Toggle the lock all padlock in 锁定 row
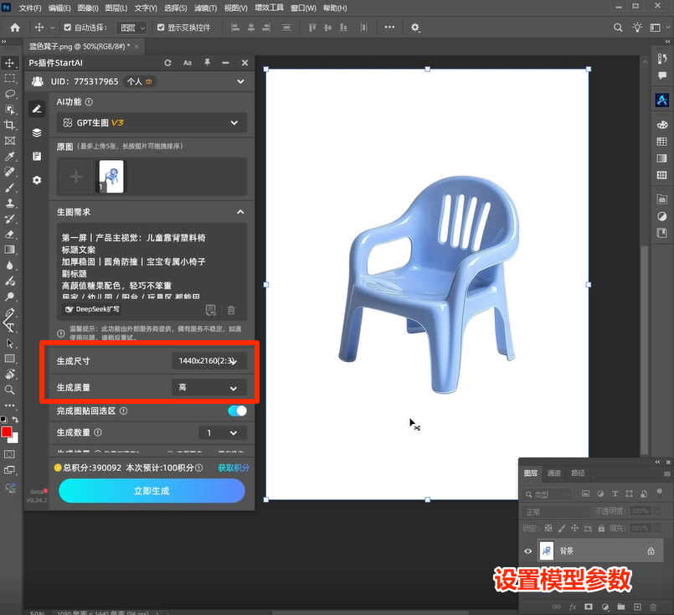This screenshot has width=674, height=615. [x=601, y=528]
